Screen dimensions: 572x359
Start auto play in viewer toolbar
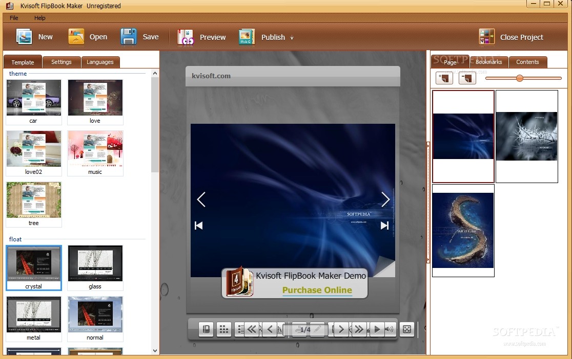coord(377,329)
